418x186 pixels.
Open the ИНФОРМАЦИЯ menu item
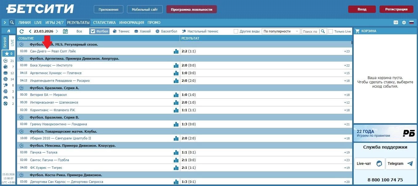click(x=132, y=22)
